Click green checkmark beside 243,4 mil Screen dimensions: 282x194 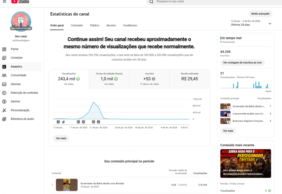point(78,79)
